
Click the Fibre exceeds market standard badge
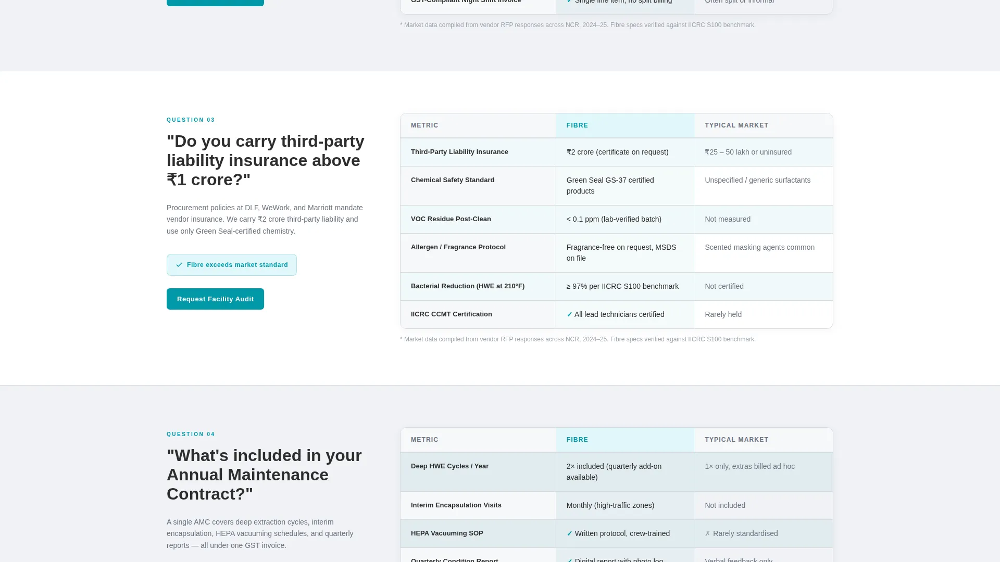point(232,265)
